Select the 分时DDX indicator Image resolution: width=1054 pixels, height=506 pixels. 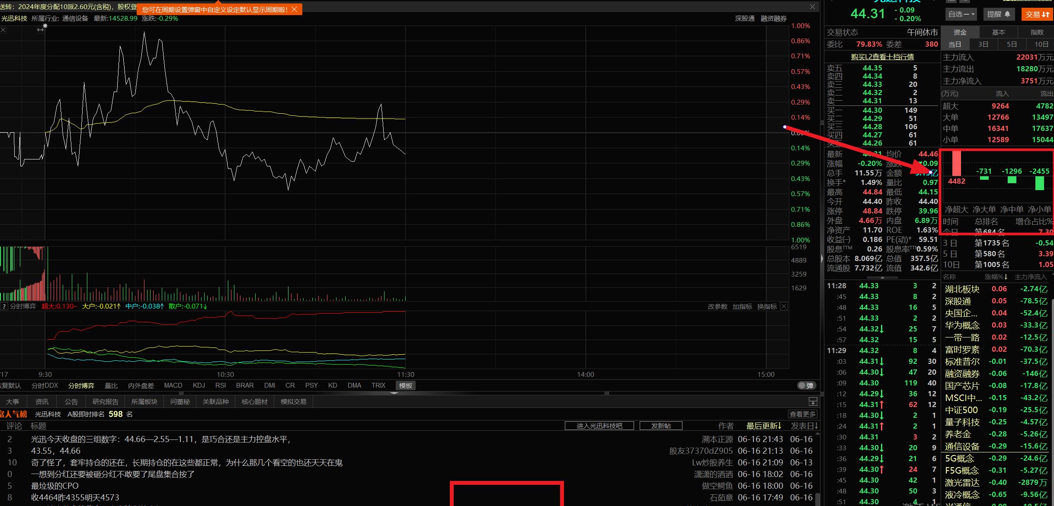(45, 385)
